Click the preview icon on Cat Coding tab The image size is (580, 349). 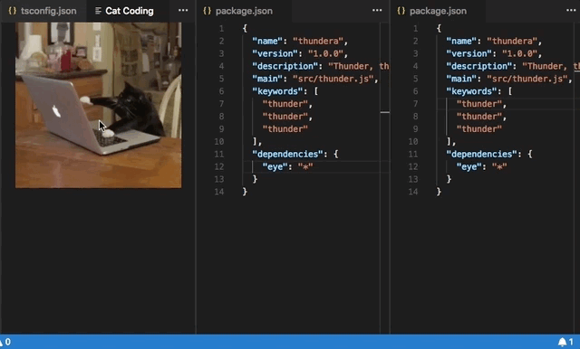(98, 11)
